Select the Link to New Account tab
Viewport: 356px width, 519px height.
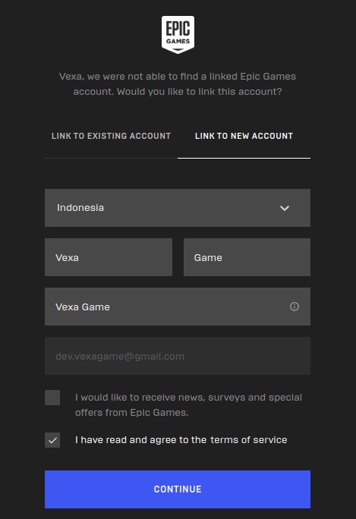click(x=244, y=136)
